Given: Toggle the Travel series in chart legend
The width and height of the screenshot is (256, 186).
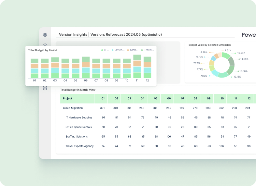Looking at the screenshot, I should (x=147, y=50).
